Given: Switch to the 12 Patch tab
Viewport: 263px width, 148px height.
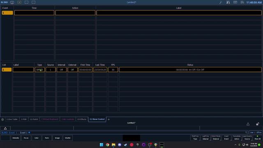Looking at the screenshot, I should (34, 119).
